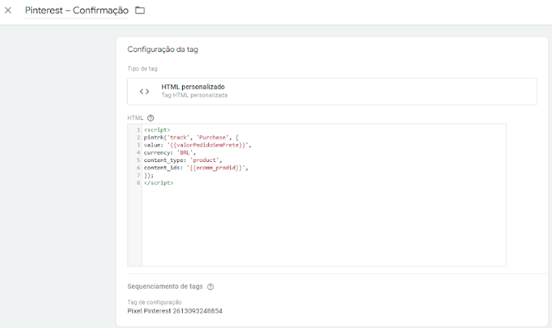552x328 pixels.
Task: Click line number 8 in editor gutter
Action: [138, 183]
